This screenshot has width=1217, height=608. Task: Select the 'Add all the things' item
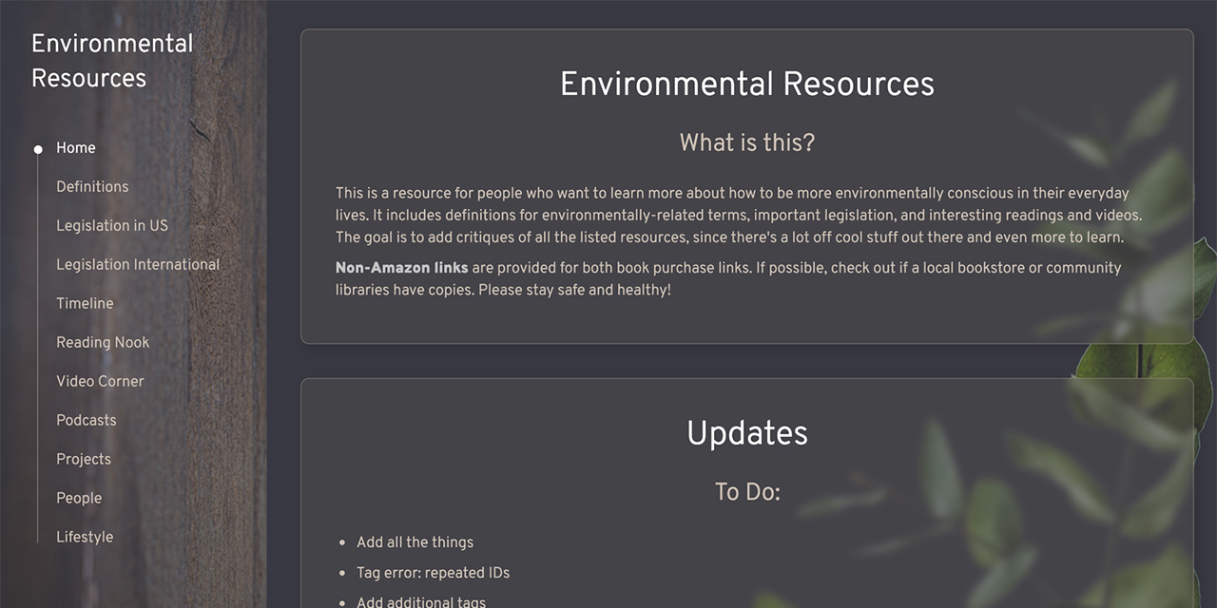[415, 542]
